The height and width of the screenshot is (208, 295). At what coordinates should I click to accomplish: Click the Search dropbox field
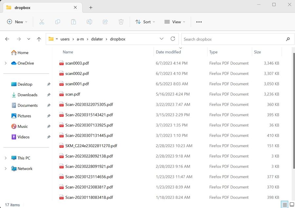tap(238, 39)
